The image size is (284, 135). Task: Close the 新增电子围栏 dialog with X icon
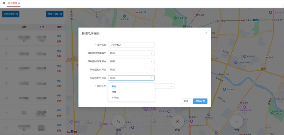pyautogui.click(x=206, y=33)
